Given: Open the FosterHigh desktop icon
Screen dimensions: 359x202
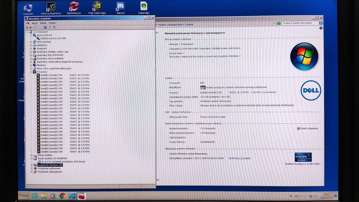Looking at the screenshot, I should [x=144, y=8].
